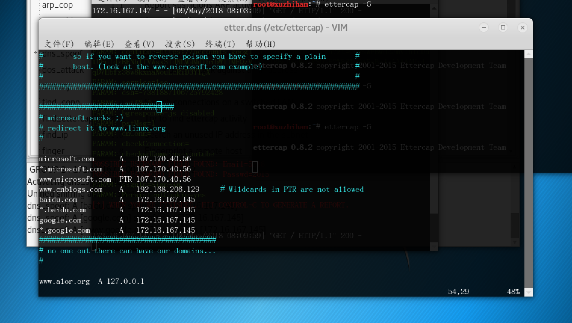Click the etter.dns VIM title bar
Viewport: 572px width, 323px height.
285,28
